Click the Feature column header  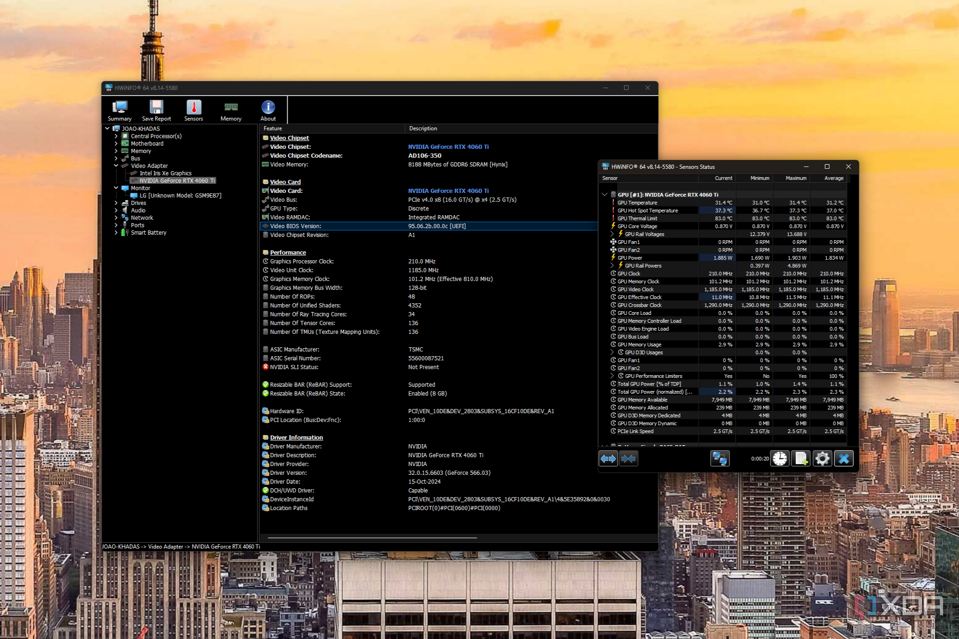tap(332, 128)
